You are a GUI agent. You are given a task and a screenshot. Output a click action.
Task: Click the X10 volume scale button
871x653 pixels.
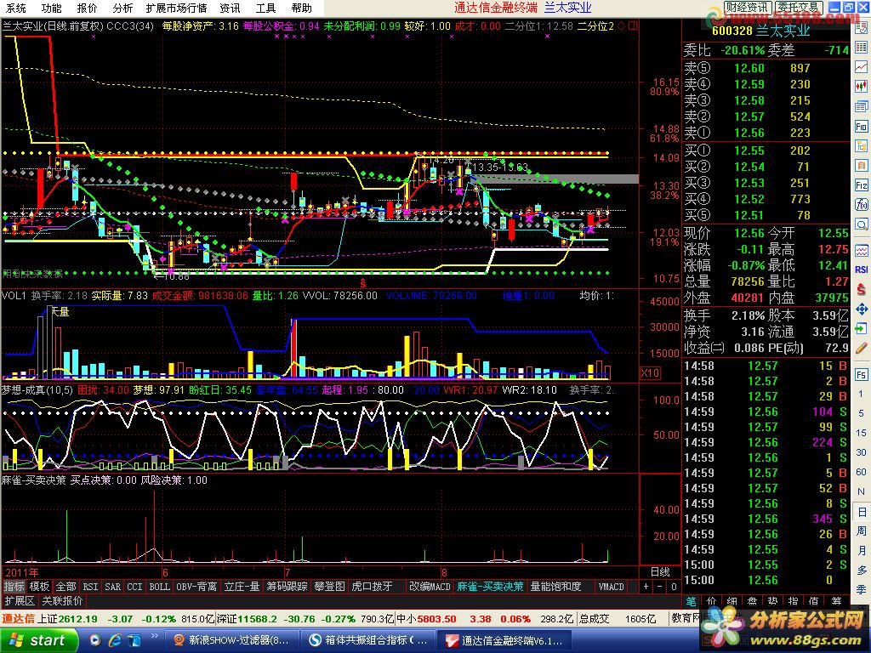pos(651,372)
